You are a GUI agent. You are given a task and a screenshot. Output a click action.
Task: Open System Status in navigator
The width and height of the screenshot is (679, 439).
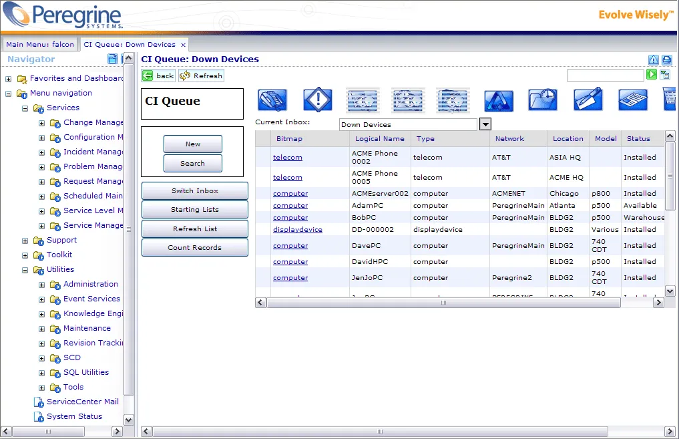(75, 416)
